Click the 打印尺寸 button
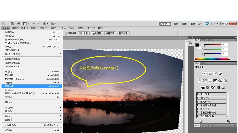The height and width of the screenshot is (133, 238). tap(123, 33)
